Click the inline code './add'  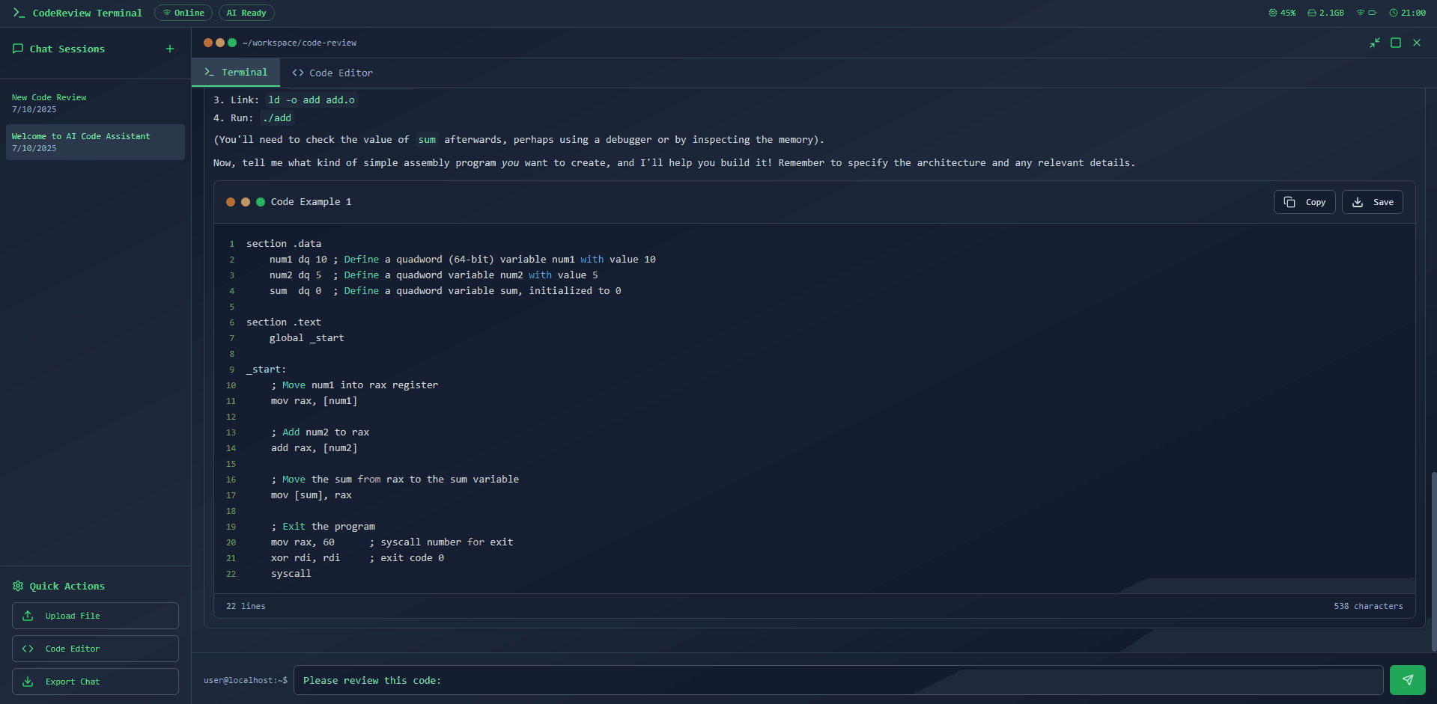coord(277,117)
